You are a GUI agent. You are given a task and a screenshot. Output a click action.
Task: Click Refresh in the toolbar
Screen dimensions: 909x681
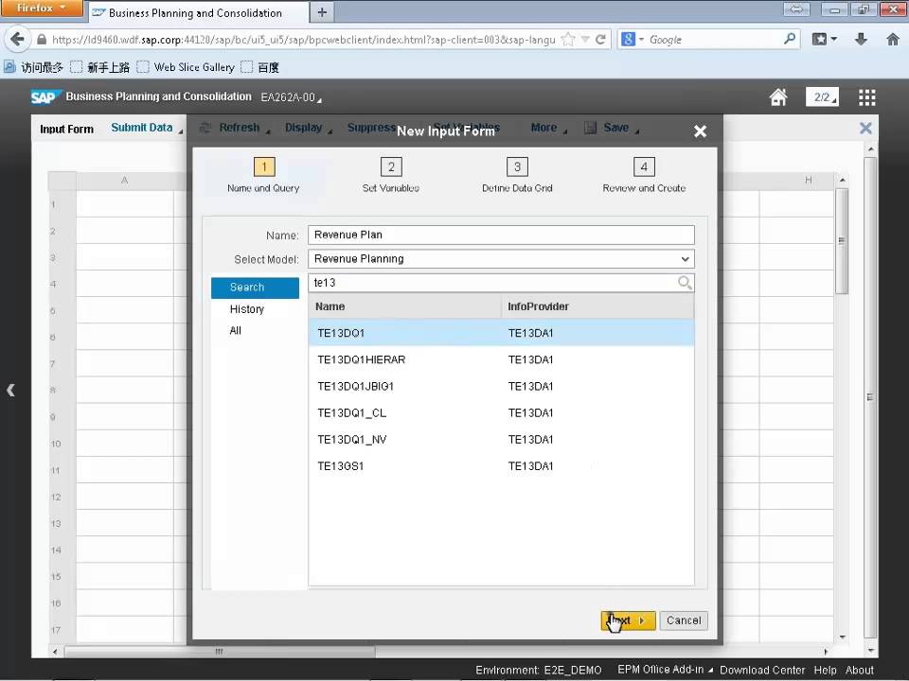pos(234,128)
